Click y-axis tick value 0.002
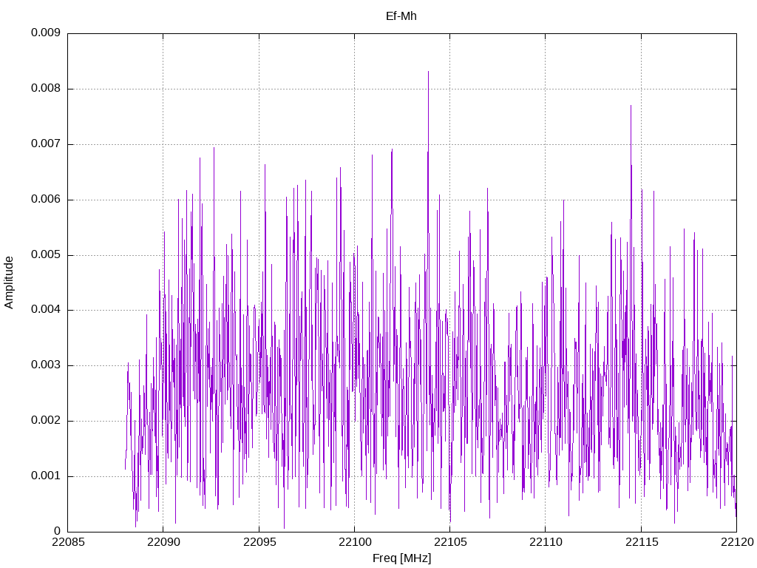 click(46, 420)
